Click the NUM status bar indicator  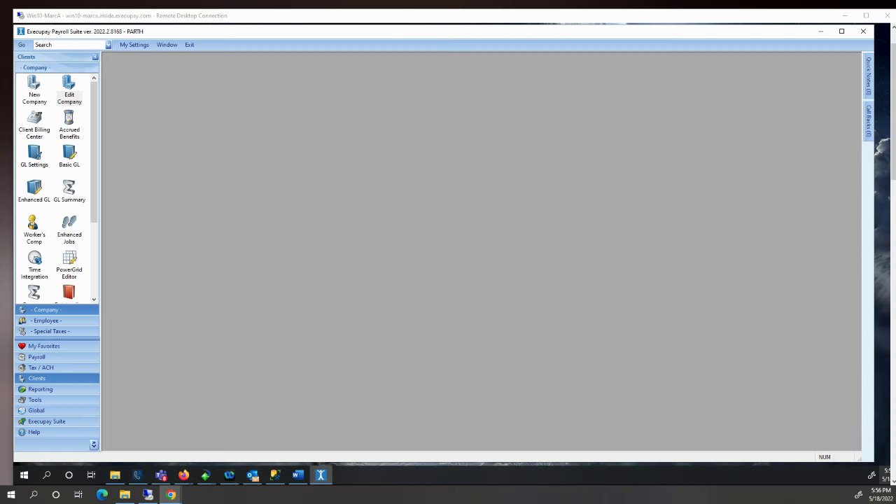[825, 457]
